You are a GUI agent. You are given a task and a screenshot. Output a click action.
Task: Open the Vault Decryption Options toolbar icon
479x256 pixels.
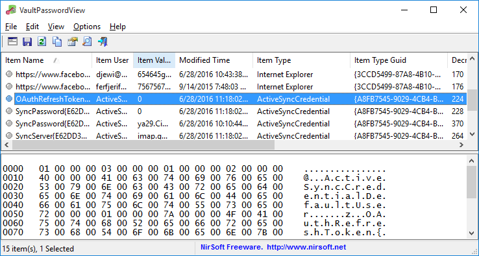click(x=12, y=41)
